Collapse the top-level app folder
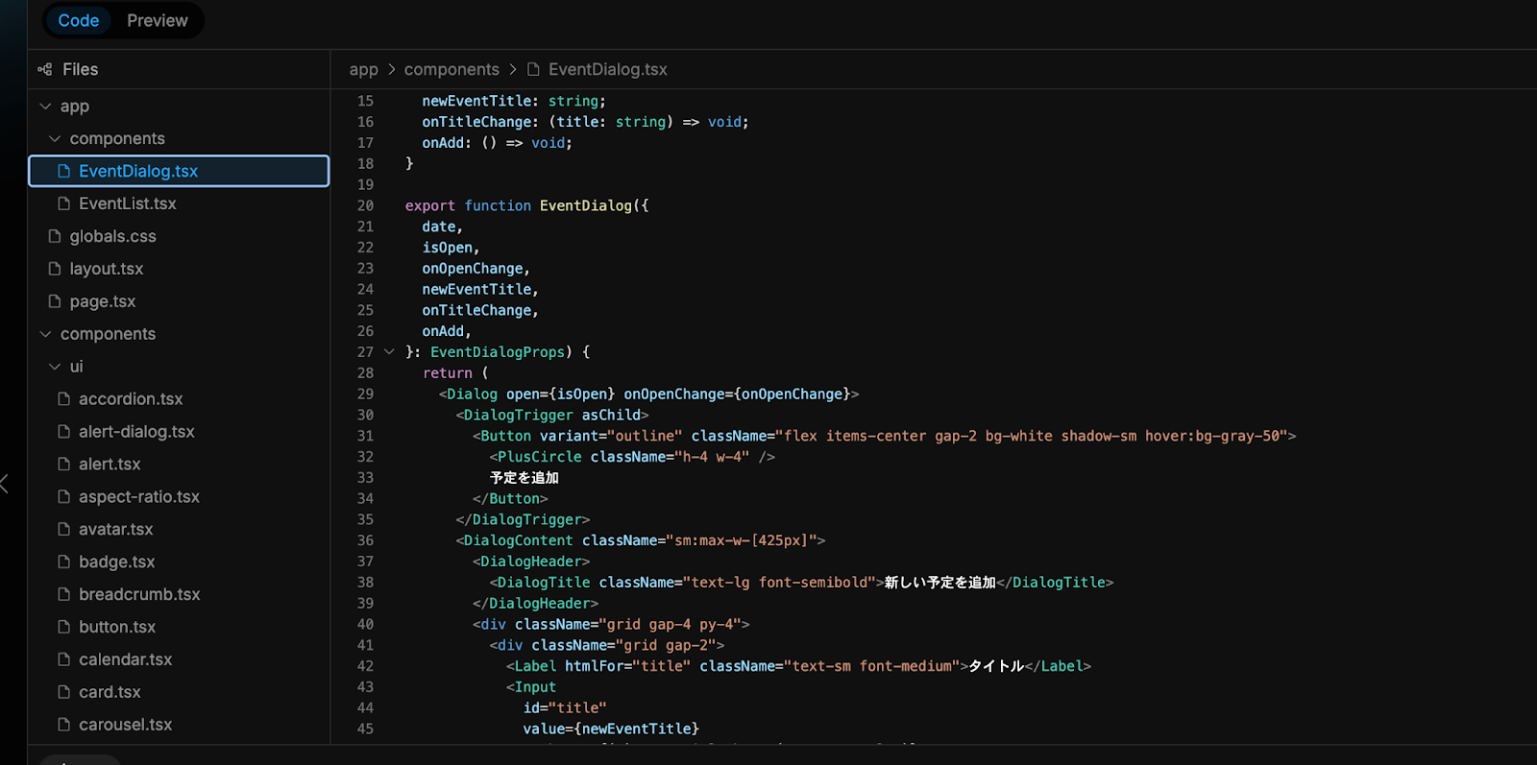The image size is (1537, 765). (45, 107)
